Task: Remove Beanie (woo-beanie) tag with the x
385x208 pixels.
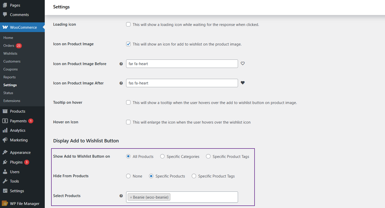Action: point(131,197)
